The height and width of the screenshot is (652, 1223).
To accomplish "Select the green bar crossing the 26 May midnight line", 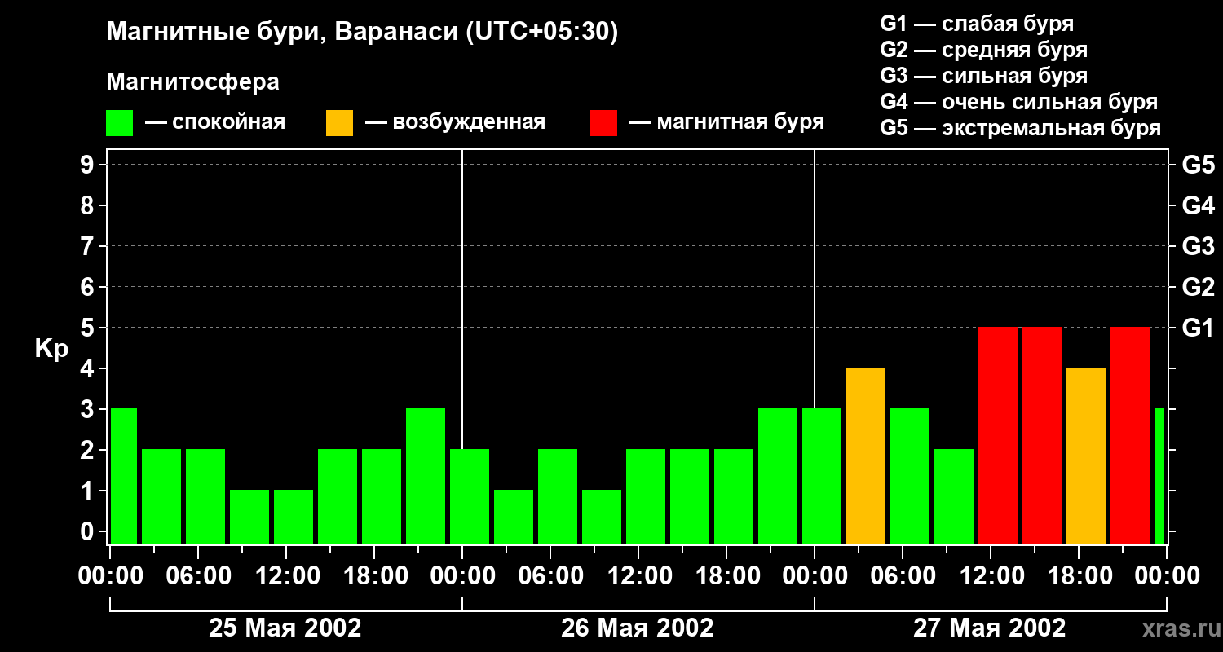I will 470,497.
